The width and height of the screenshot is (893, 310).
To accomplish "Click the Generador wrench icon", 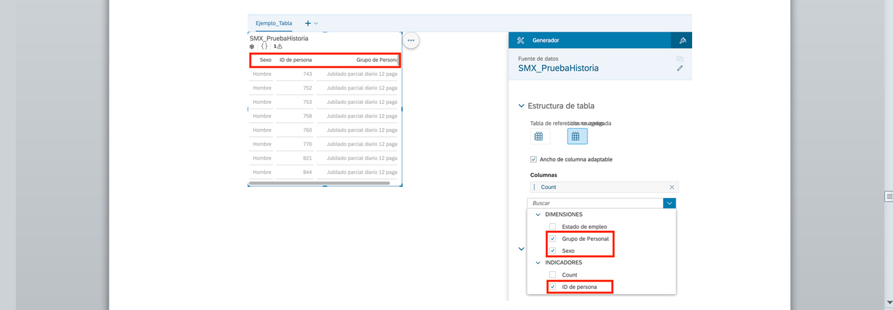I will [520, 40].
